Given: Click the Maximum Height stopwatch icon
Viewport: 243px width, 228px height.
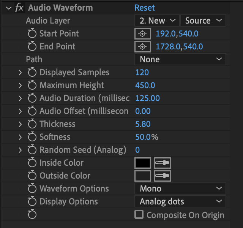Looking at the screenshot, I should pyautogui.click(x=32, y=85).
